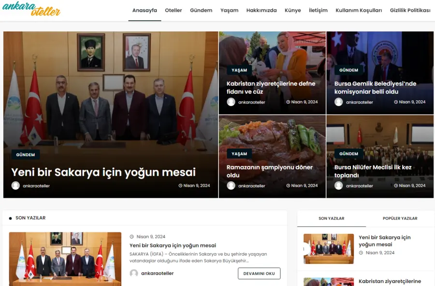Click GÜNDEM tag on Bursa Gemlik card
Screen dimensions: 435x286
348,70
